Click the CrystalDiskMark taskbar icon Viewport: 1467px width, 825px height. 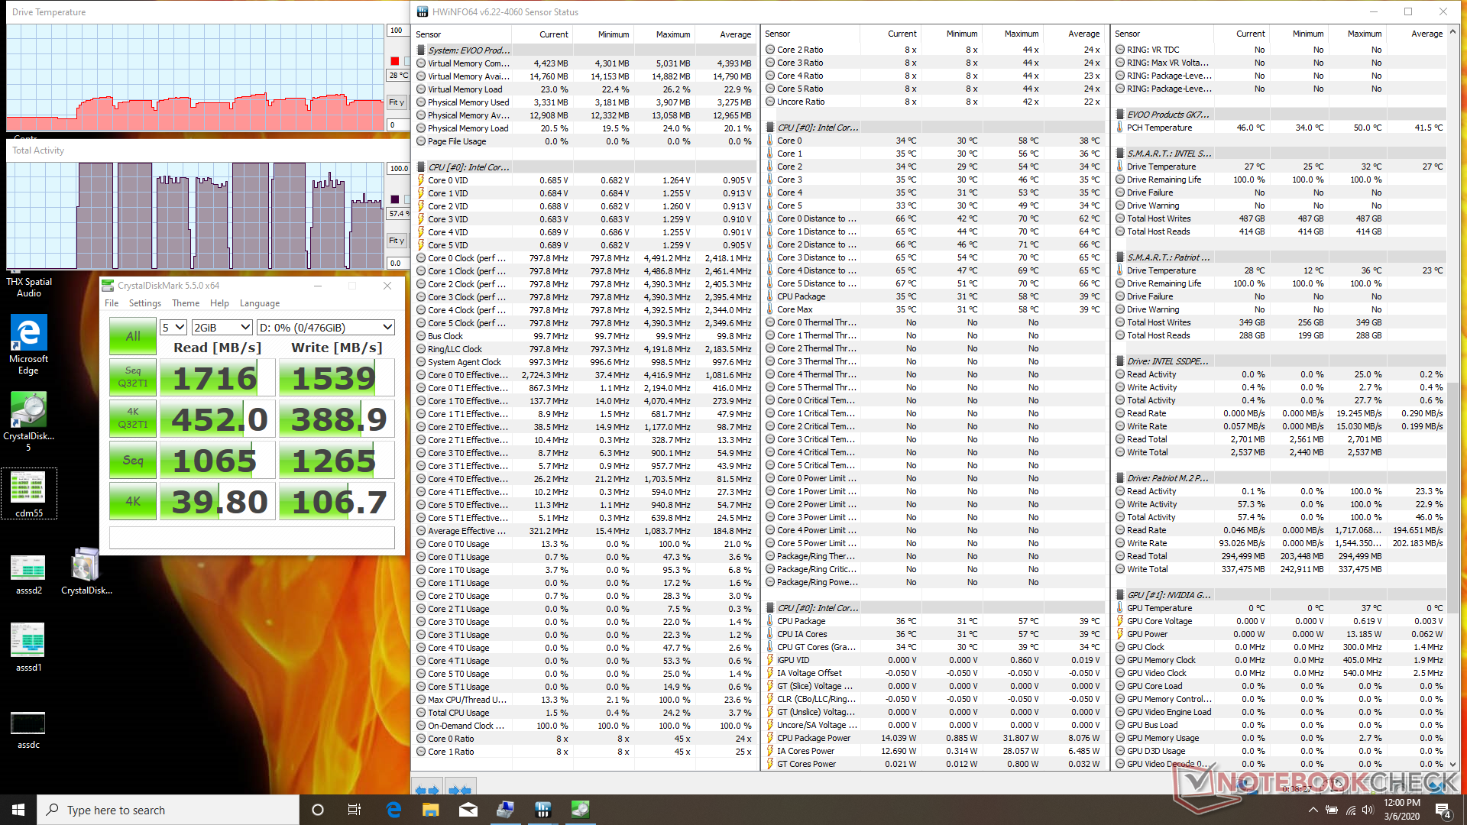click(580, 810)
